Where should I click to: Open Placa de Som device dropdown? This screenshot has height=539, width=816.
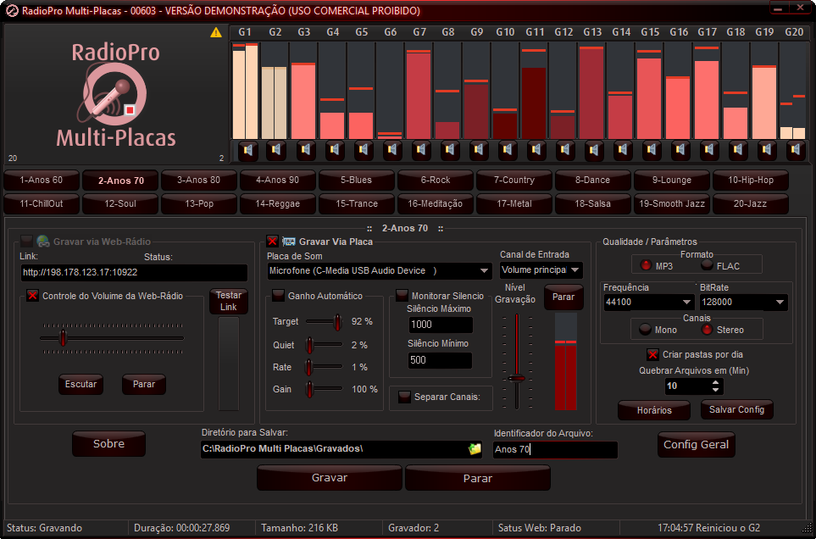380,271
